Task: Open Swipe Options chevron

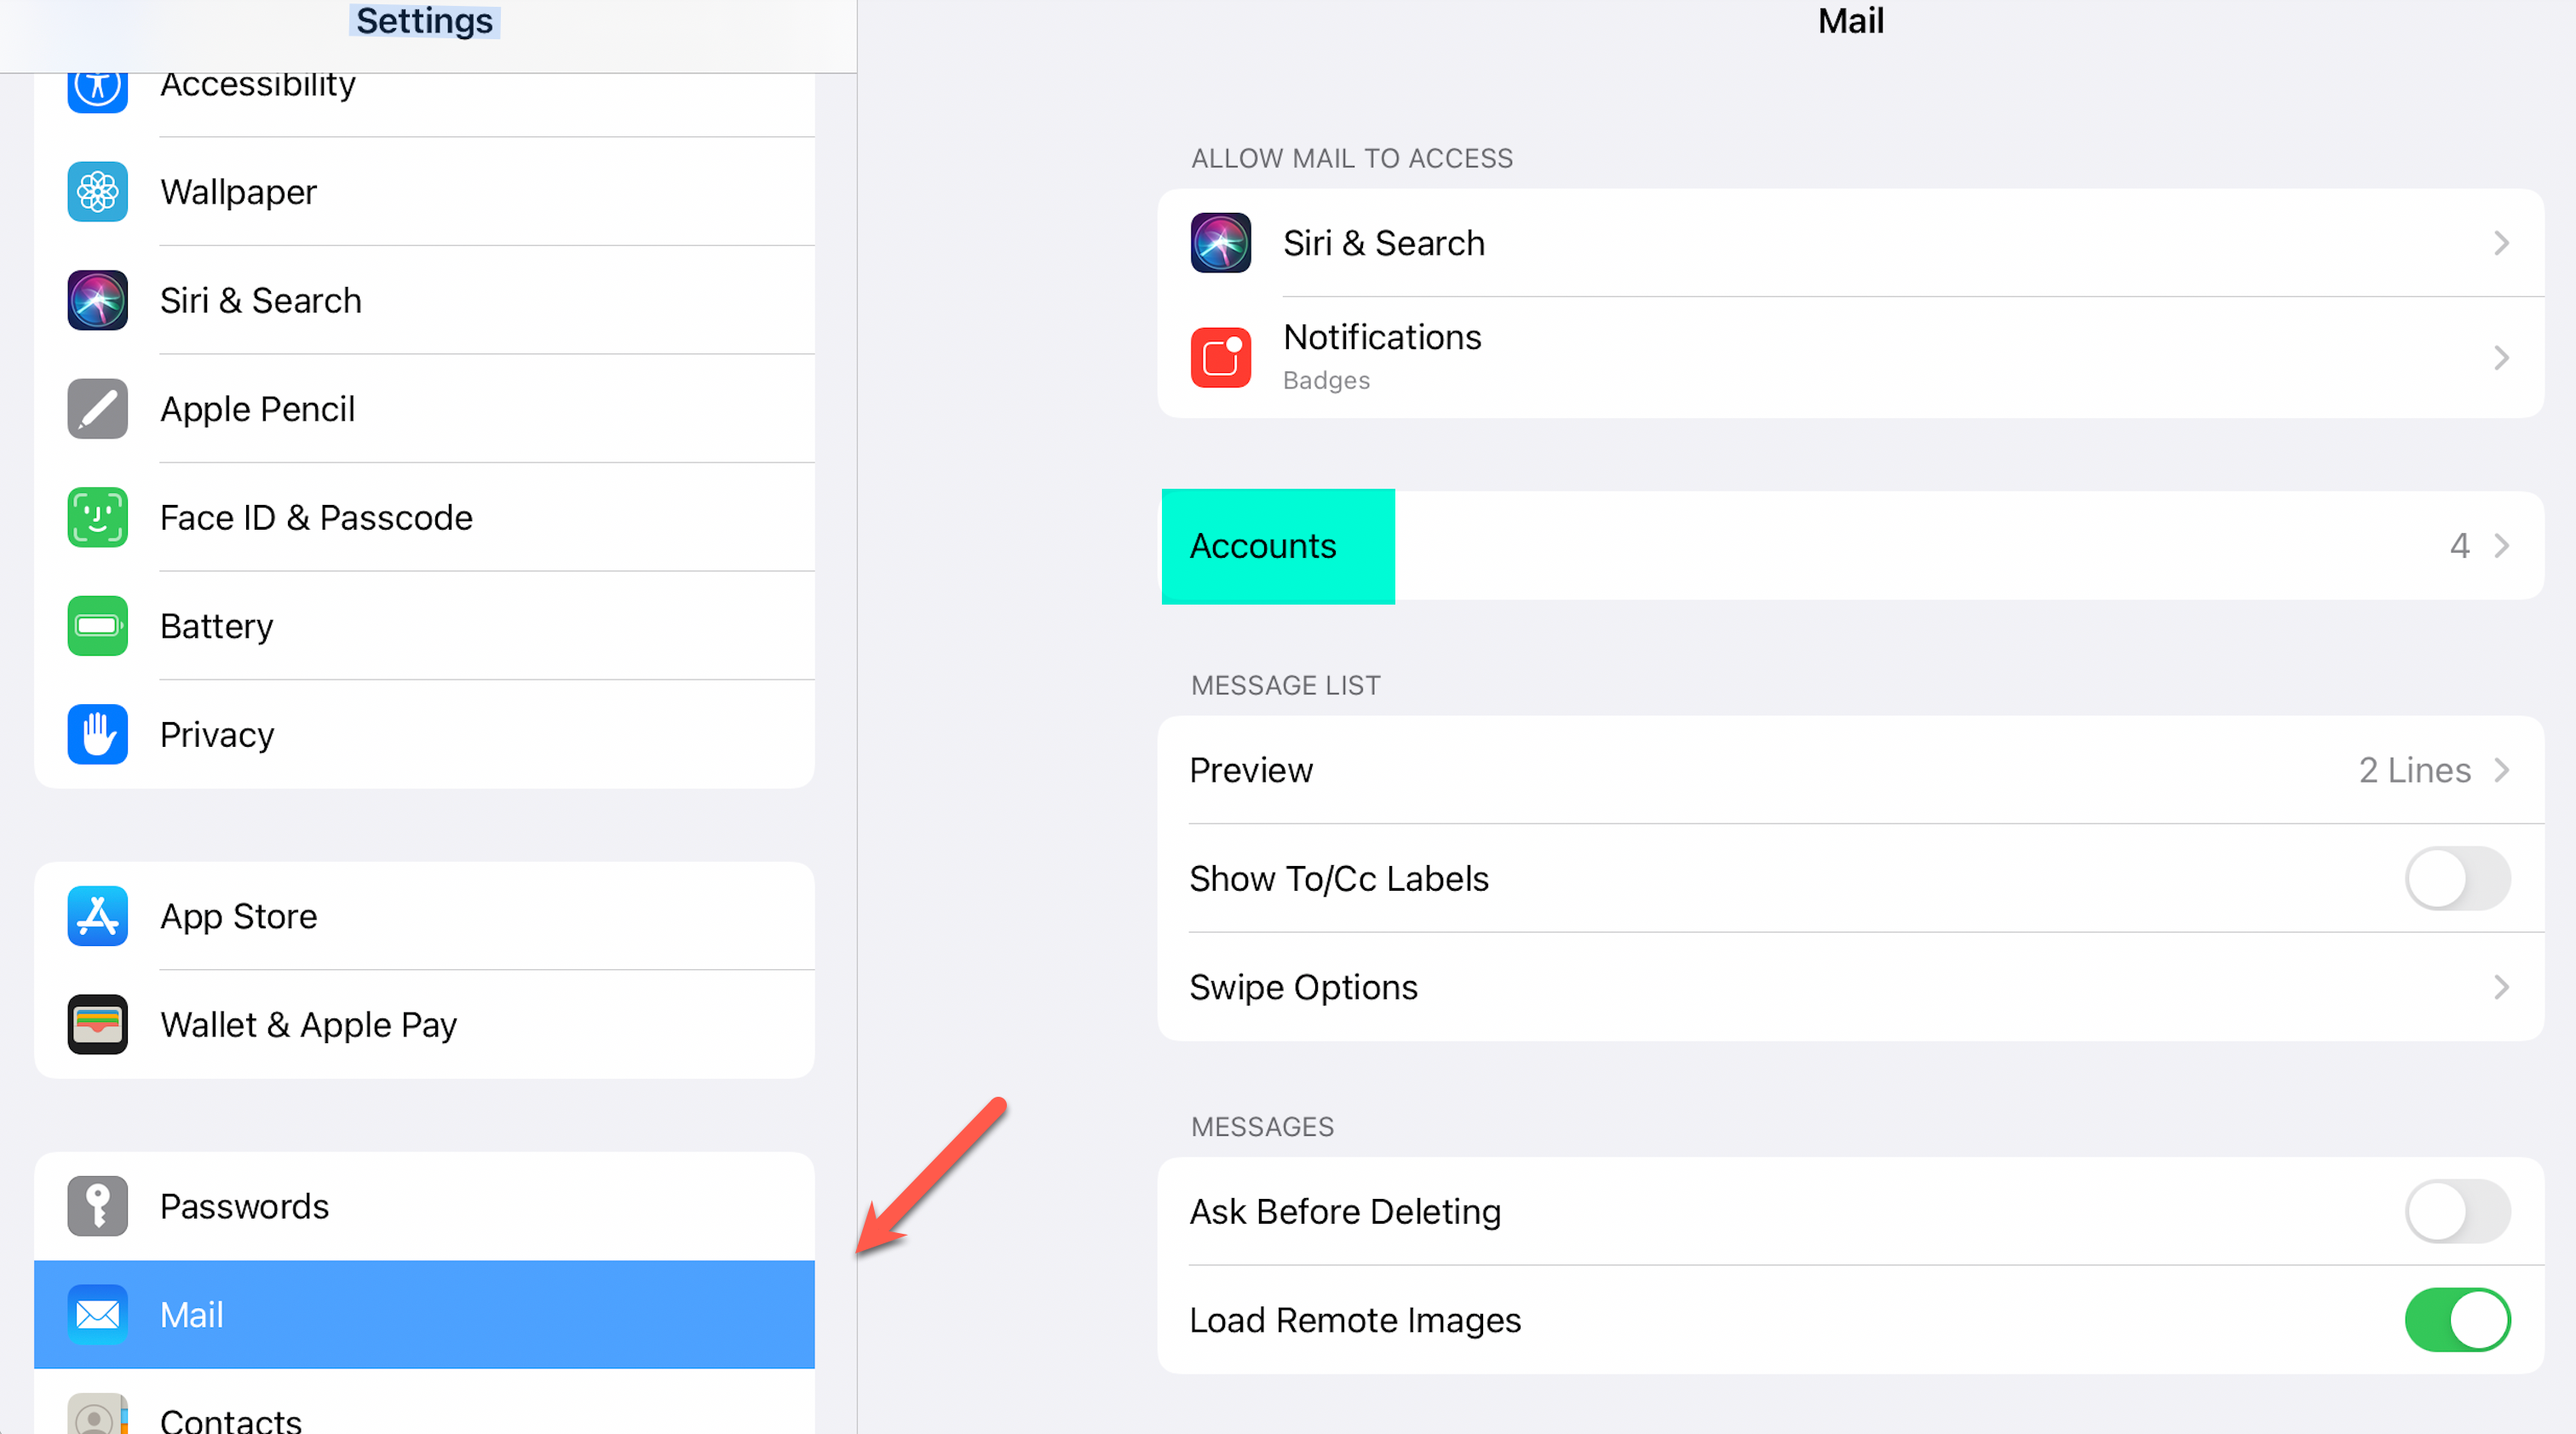Action: (2501, 987)
